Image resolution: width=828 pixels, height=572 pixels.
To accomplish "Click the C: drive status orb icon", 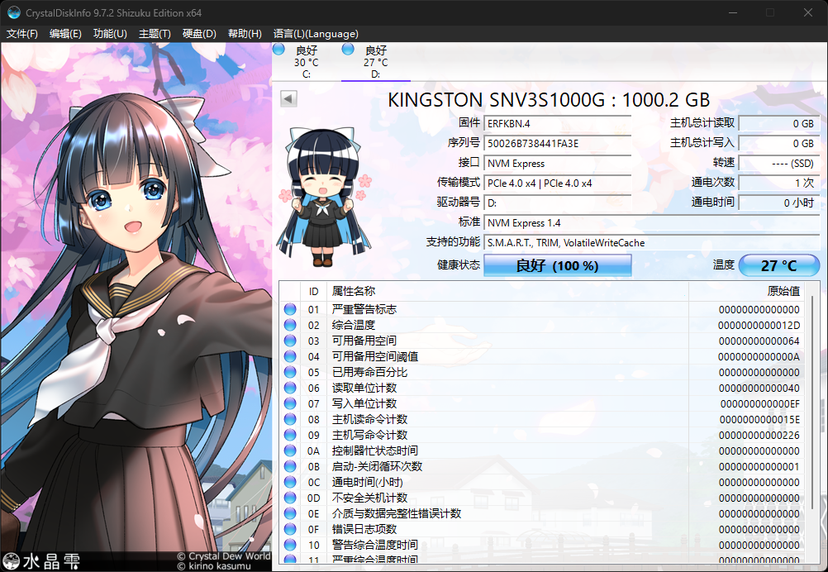I will click(x=278, y=50).
